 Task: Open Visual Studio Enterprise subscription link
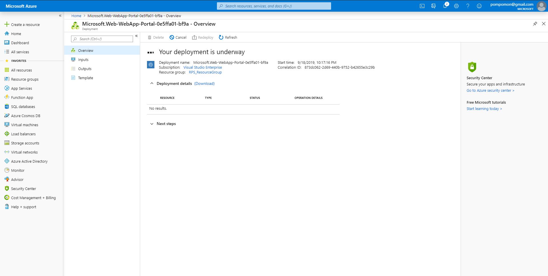pos(203,67)
